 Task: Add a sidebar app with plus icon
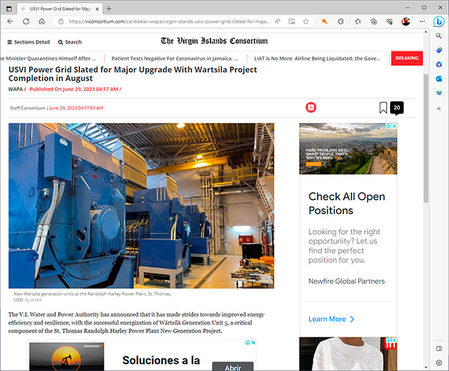click(x=438, y=109)
